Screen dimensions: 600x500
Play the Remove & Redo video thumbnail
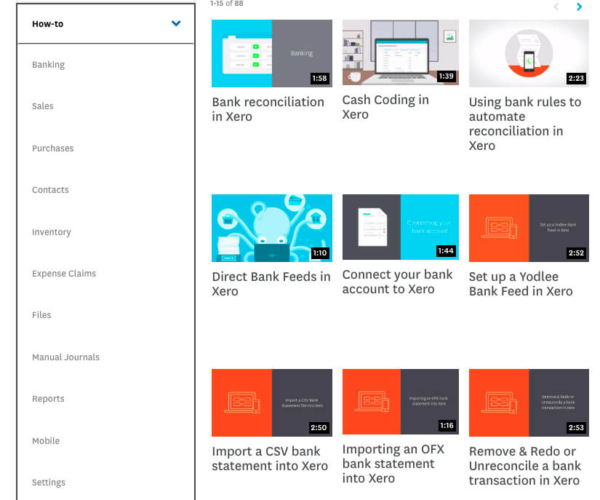(x=529, y=402)
